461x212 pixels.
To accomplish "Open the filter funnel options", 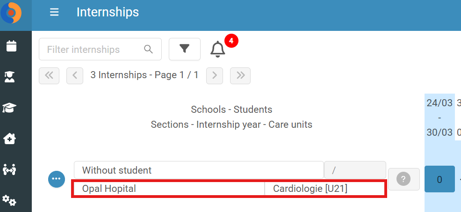I will point(185,49).
